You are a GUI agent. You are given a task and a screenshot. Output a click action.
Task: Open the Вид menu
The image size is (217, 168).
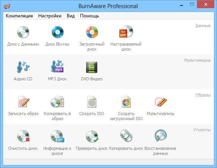coord(71,16)
